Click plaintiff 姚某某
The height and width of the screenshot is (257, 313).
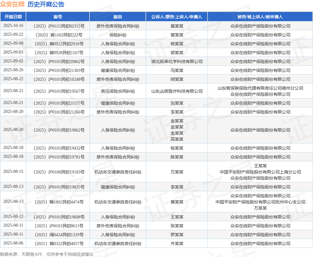tap(177, 44)
